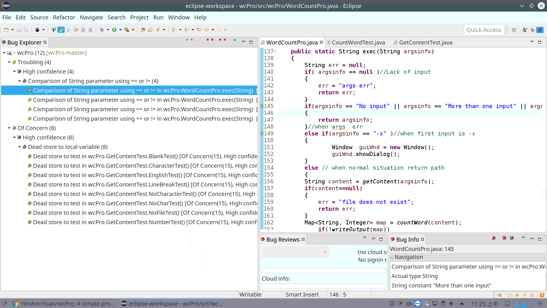
Task: Click the Run (green play) toolbar icon
Action: click(114, 30)
